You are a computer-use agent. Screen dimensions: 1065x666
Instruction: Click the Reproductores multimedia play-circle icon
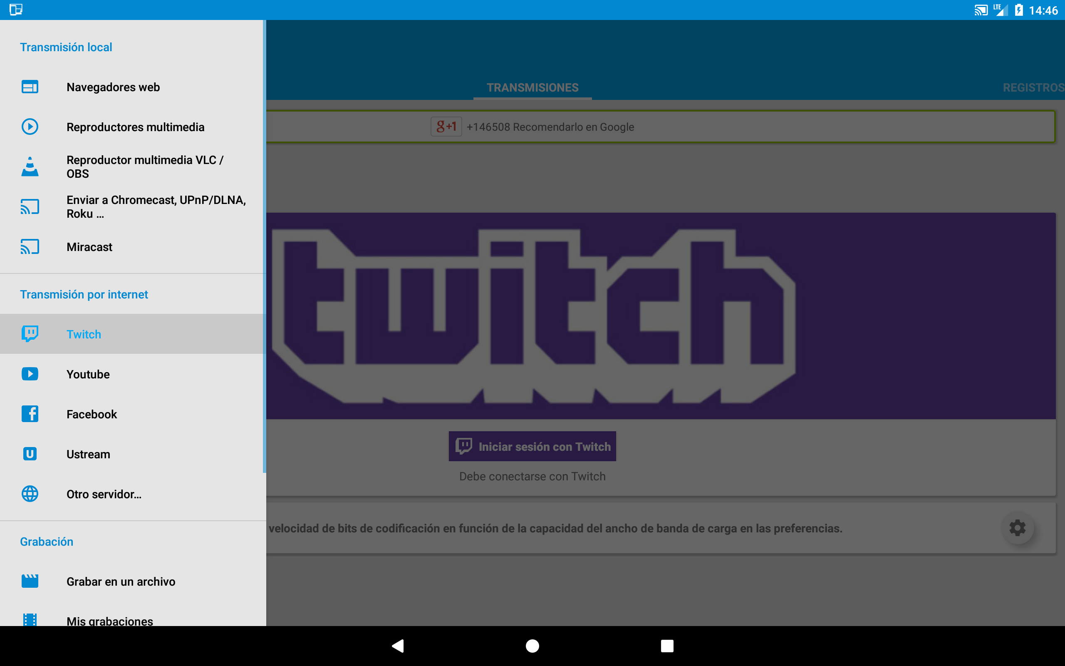tap(30, 127)
